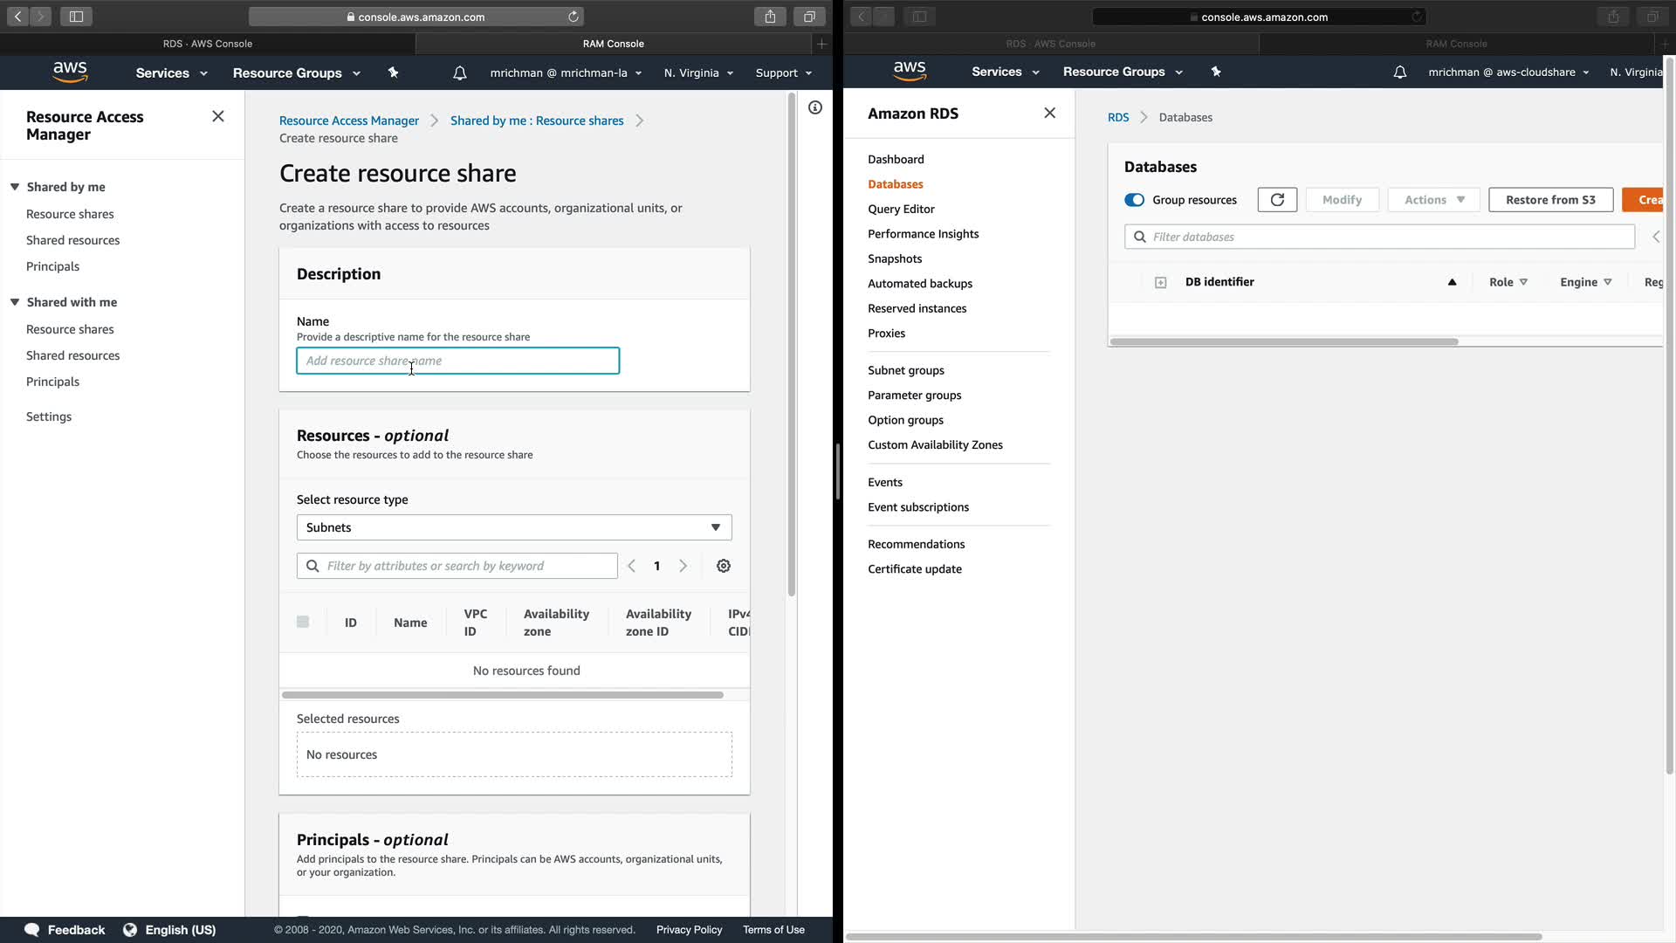The image size is (1676, 943).
Task: Click the Safari share icon
Action: pos(769,17)
